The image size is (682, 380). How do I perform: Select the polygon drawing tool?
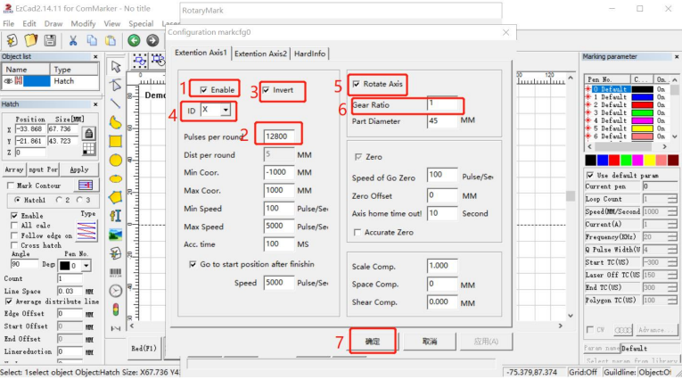pyautogui.click(x=116, y=196)
